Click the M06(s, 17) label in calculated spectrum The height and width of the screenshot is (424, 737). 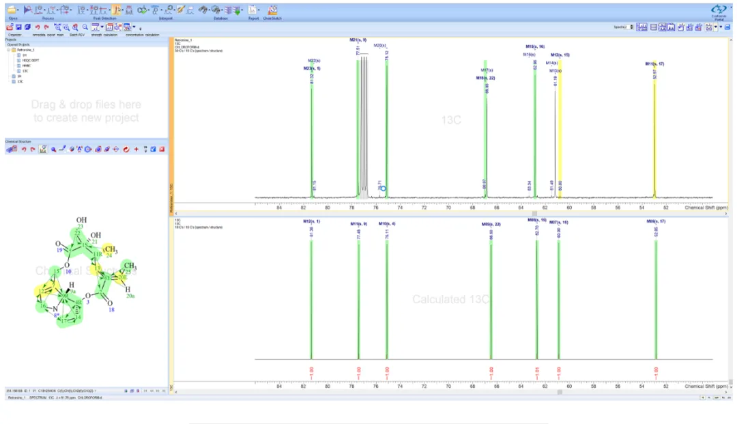pyautogui.click(x=656, y=221)
